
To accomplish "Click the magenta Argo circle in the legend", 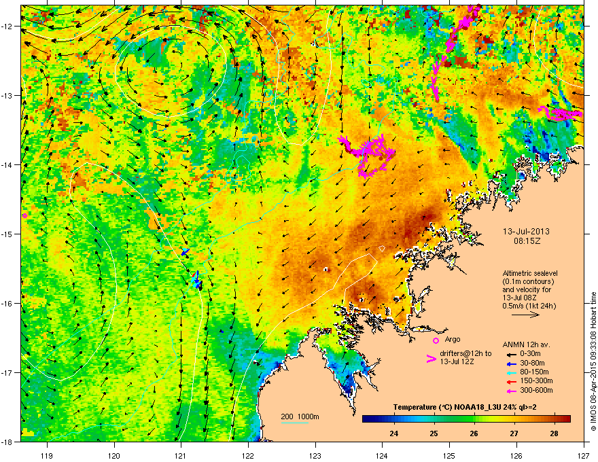I will (436, 340).
